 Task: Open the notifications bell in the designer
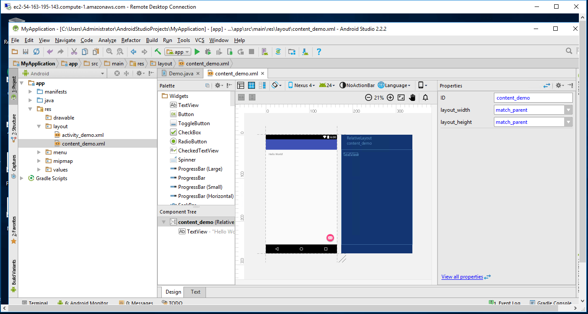(x=425, y=97)
